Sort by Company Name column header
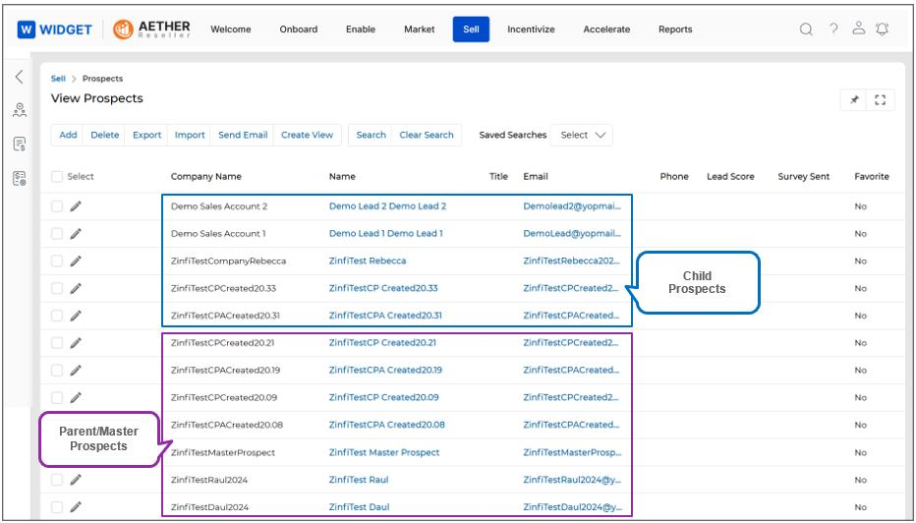The height and width of the screenshot is (523, 916). (x=205, y=177)
